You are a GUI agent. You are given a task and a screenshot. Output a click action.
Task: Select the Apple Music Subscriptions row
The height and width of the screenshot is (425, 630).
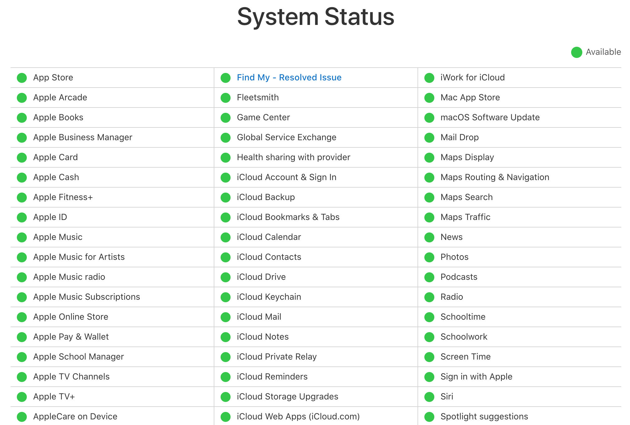[86, 297]
